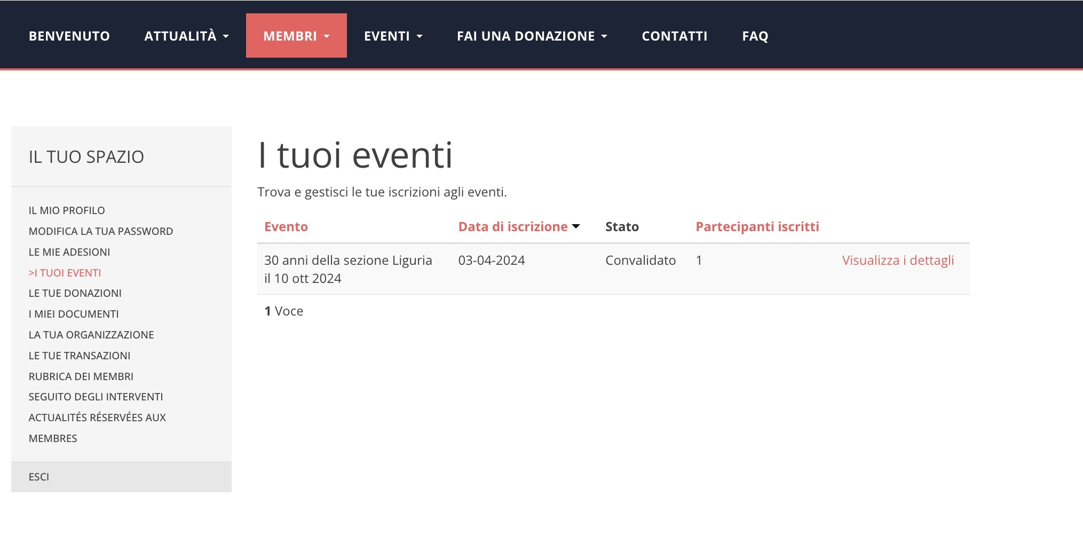This screenshot has width=1083, height=544.
Task: Open LA TUA ORGANIZZAZIONE section
Action: click(91, 334)
